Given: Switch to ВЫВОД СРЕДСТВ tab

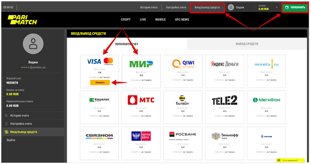Looking at the screenshot, I should [x=247, y=44].
